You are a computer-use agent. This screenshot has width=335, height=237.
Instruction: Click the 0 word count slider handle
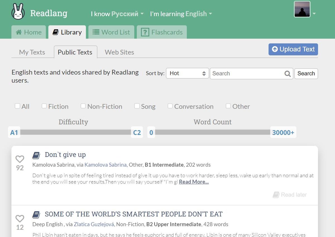coord(151,132)
